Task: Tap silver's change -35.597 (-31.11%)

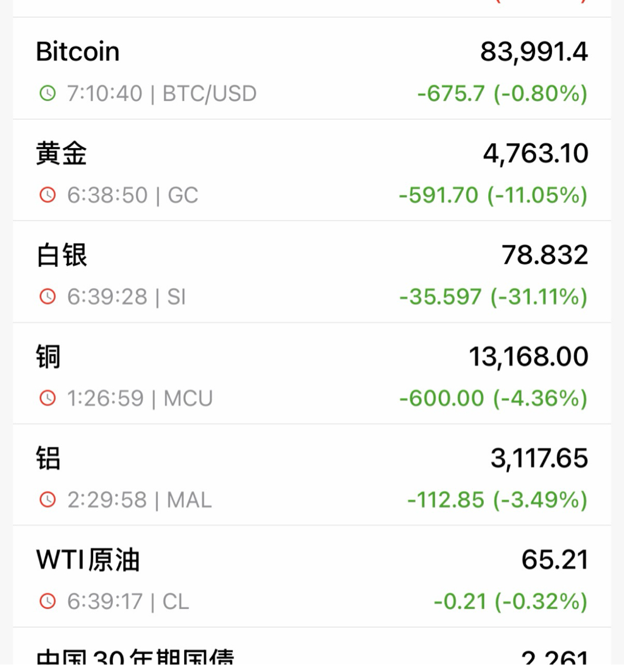Action: click(493, 297)
